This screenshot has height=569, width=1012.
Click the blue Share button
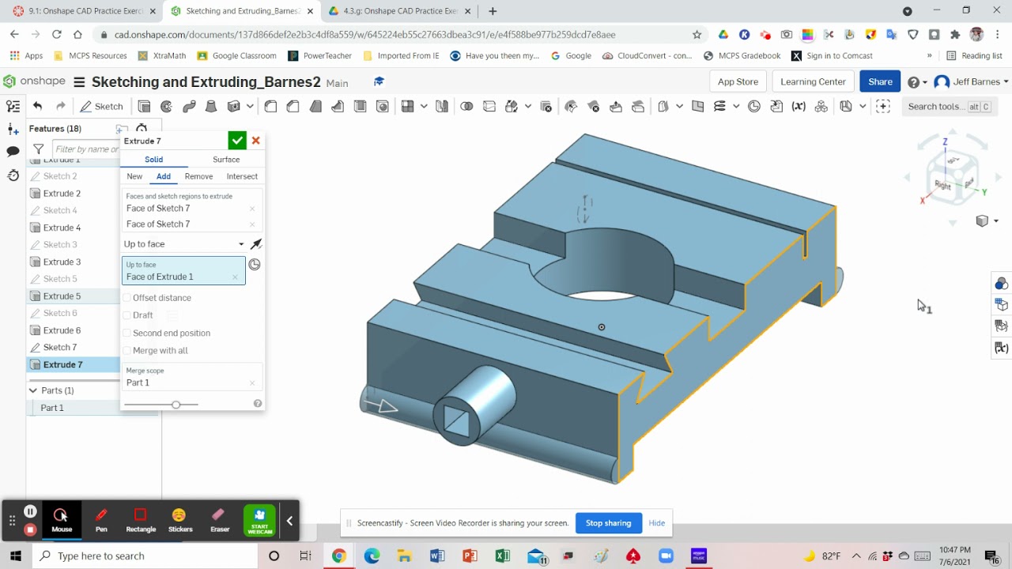pyautogui.click(x=879, y=81)
